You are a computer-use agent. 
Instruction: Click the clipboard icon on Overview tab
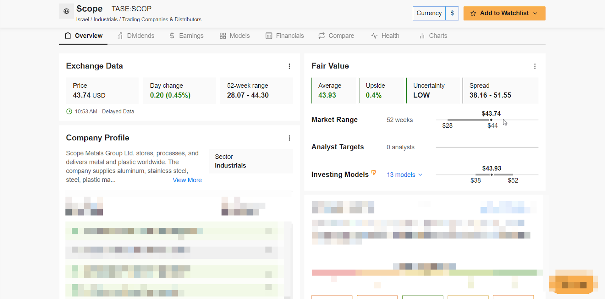(68, 36)
